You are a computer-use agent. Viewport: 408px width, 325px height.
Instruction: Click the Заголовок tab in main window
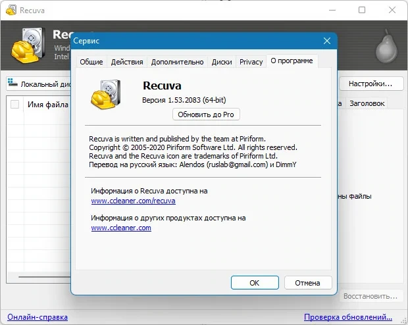(367, 103)
